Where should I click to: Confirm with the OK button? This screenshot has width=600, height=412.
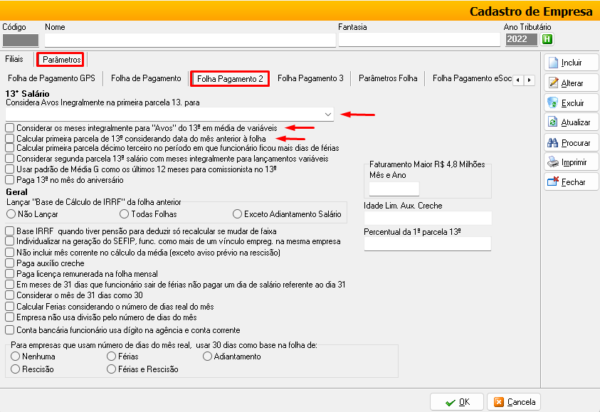(456, 402)
